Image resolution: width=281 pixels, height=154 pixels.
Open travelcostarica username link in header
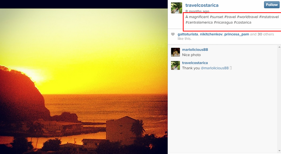tap(202, 5)
